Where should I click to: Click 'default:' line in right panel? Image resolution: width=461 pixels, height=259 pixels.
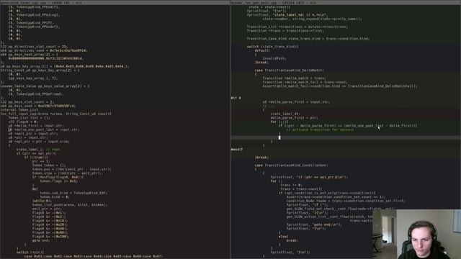click(262, 50)
